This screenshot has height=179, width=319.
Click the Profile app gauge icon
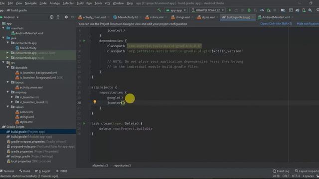pyautogui.click(x=262, y=10)
